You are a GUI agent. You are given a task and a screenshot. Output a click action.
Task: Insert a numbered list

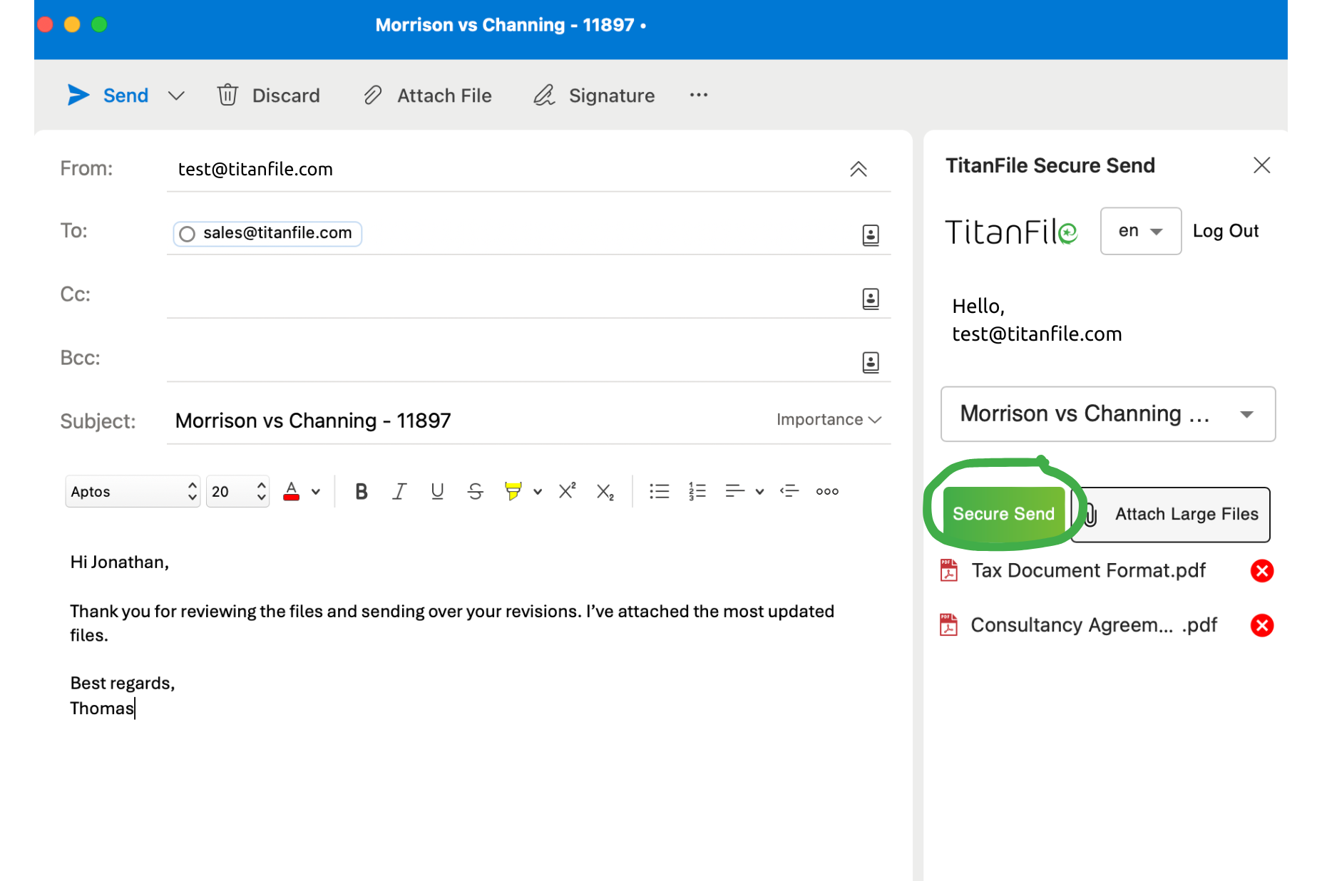[x=697, y=491]
